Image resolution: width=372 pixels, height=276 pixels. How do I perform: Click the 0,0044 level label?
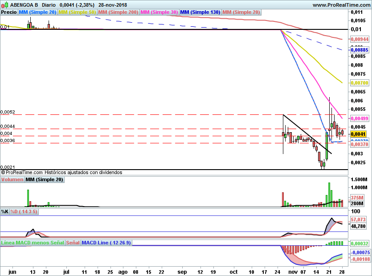[x=8, y=126]
